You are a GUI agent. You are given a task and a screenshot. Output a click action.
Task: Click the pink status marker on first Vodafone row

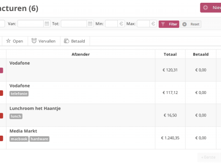tap(1, 71)
